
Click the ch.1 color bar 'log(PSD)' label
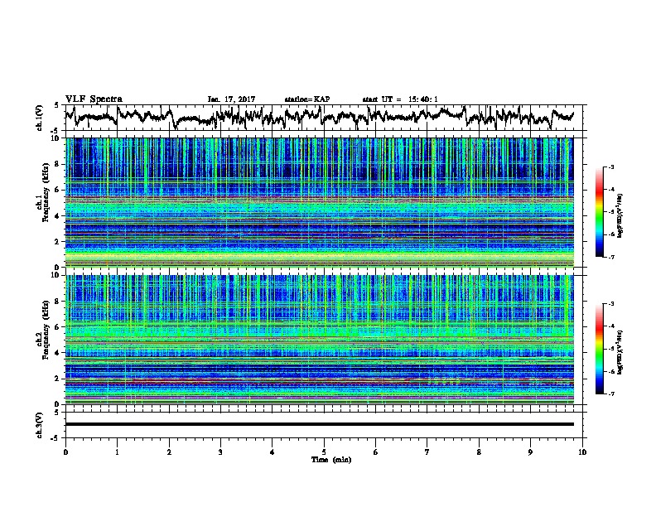tap(620, 216)
